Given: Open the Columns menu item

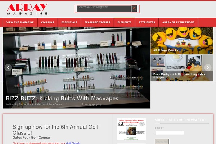Looking at the screenshot, I should coord(48,22).
